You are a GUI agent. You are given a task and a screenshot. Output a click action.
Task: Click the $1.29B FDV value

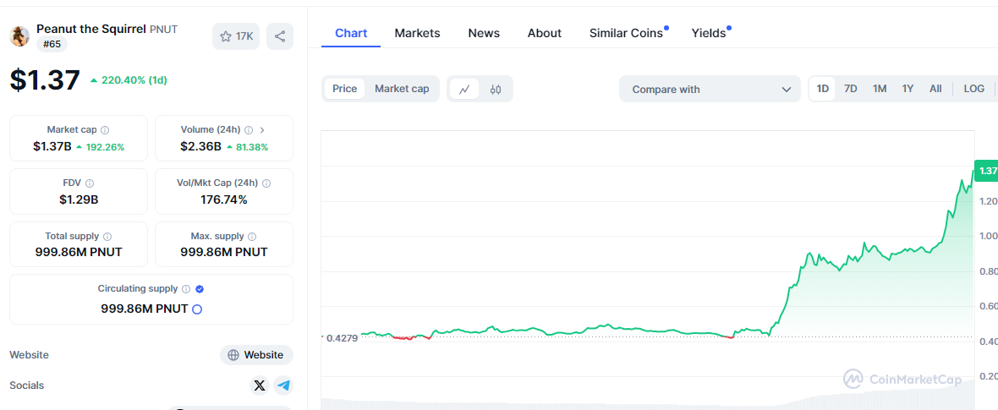[x=79, y=200]
